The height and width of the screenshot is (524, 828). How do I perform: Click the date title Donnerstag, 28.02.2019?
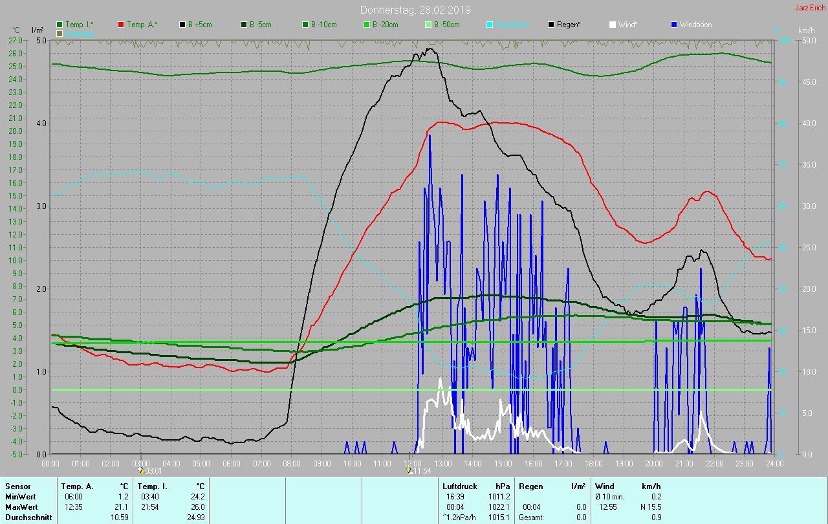coord(415,10)
